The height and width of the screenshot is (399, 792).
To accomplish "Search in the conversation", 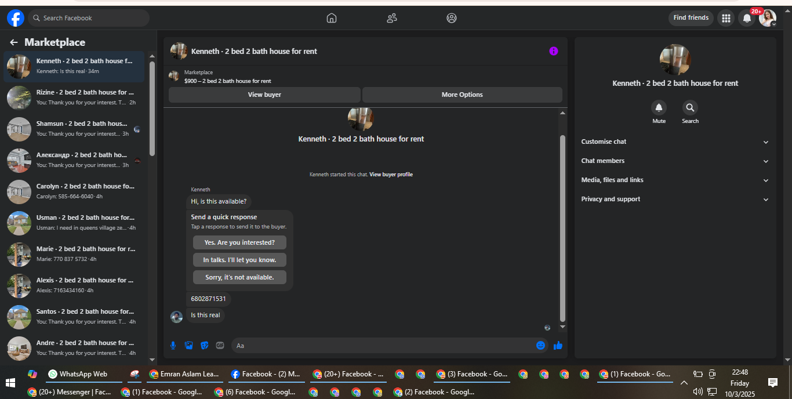I will (690, 107).
